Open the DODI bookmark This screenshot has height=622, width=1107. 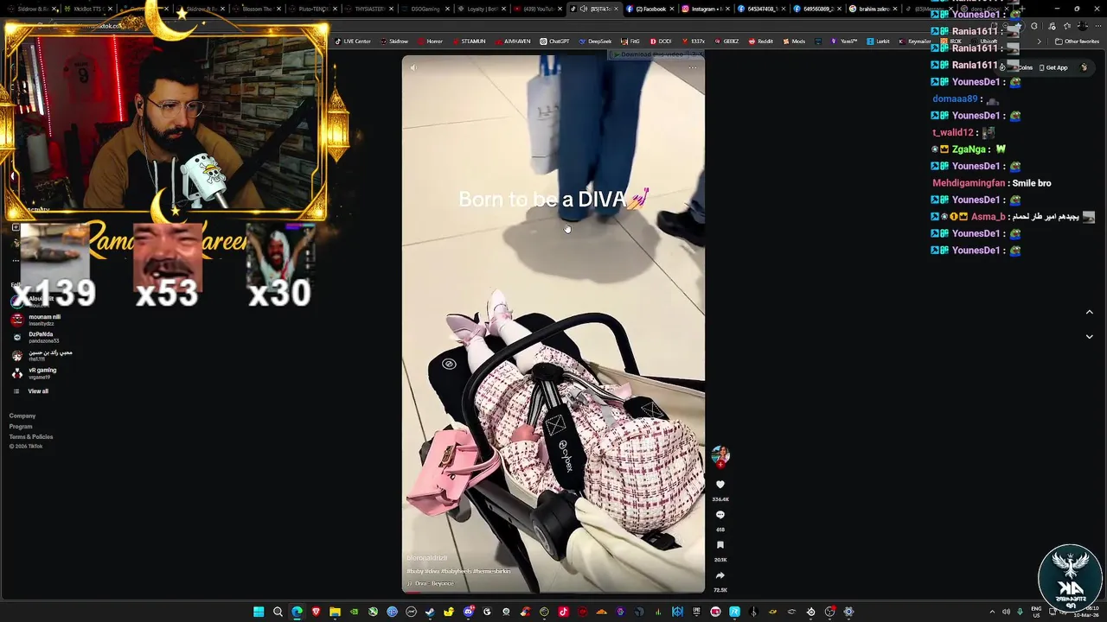click(x=661, y=41)
